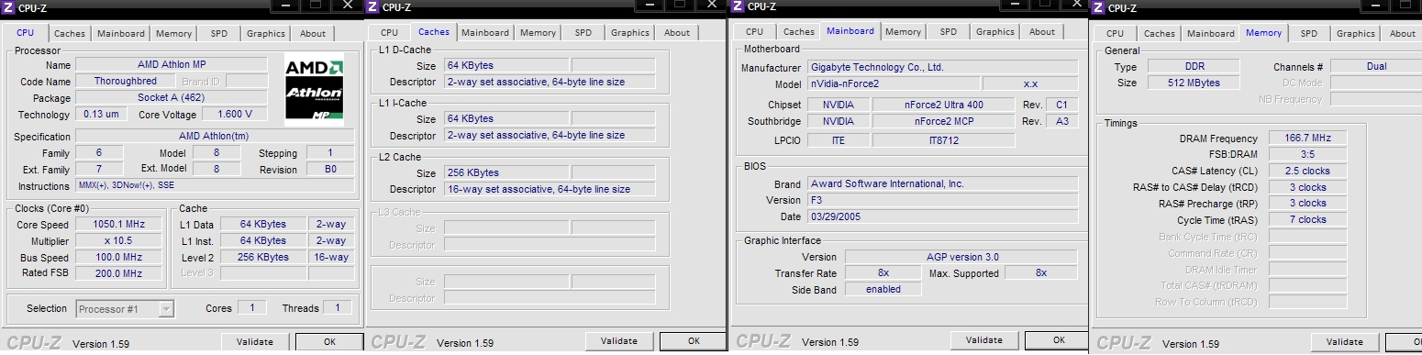This screenshot has height=355, width=1422.
Task: Click Award Software International BIOS brand
Action: pyautogui.click(x=943, y=184)
